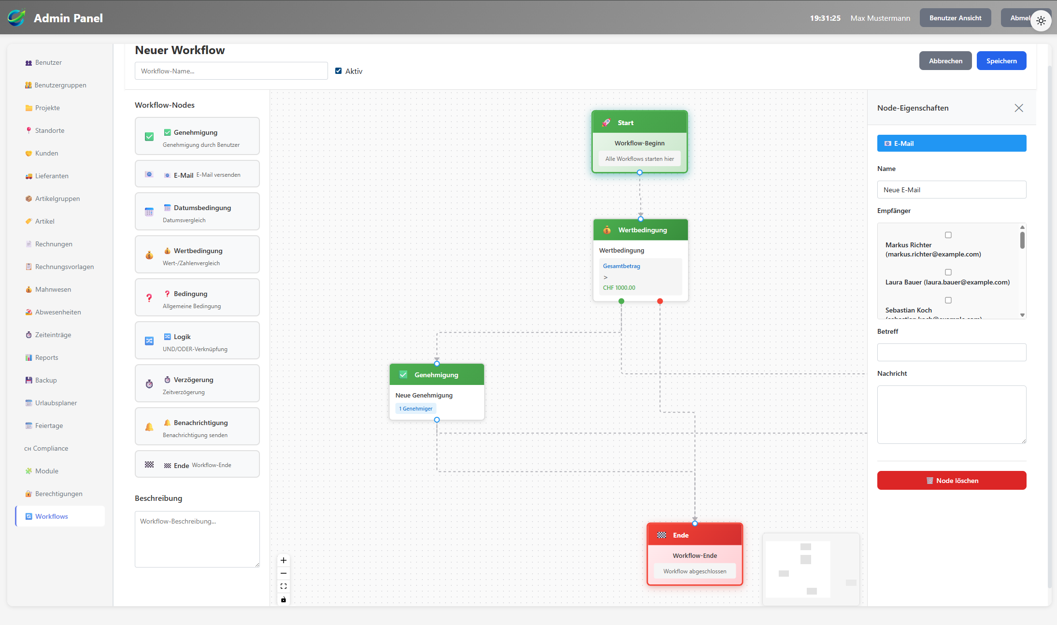Click the canvas lock icon

click(x=284, y=599)
